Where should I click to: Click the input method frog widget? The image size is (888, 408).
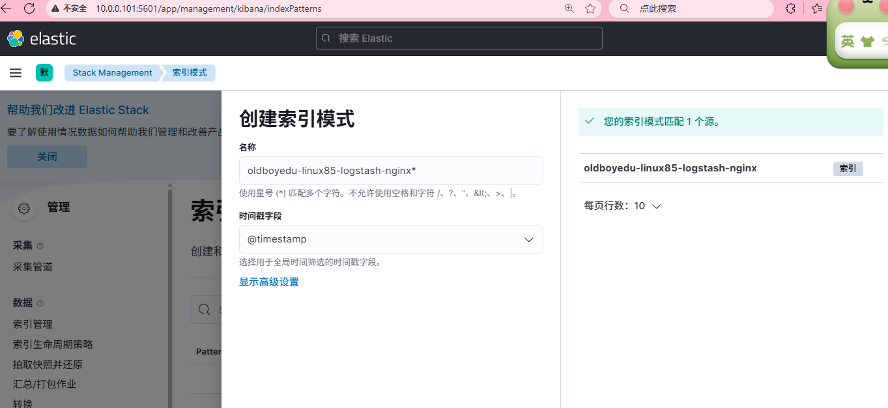[859, 34]
